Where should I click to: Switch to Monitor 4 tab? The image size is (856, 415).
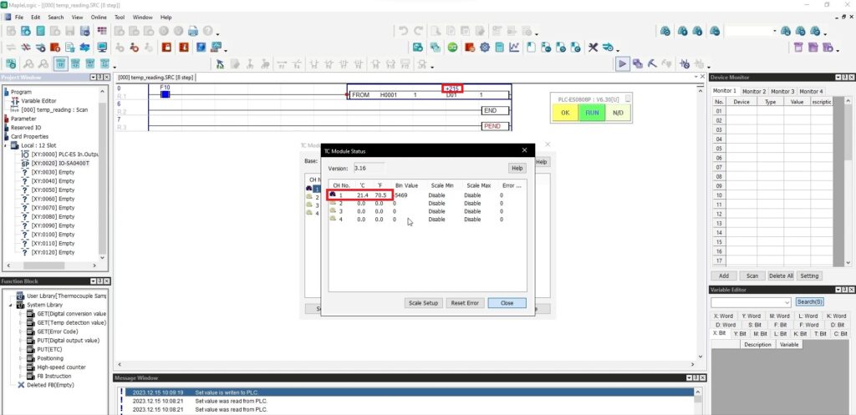click(x=810, y=91)
